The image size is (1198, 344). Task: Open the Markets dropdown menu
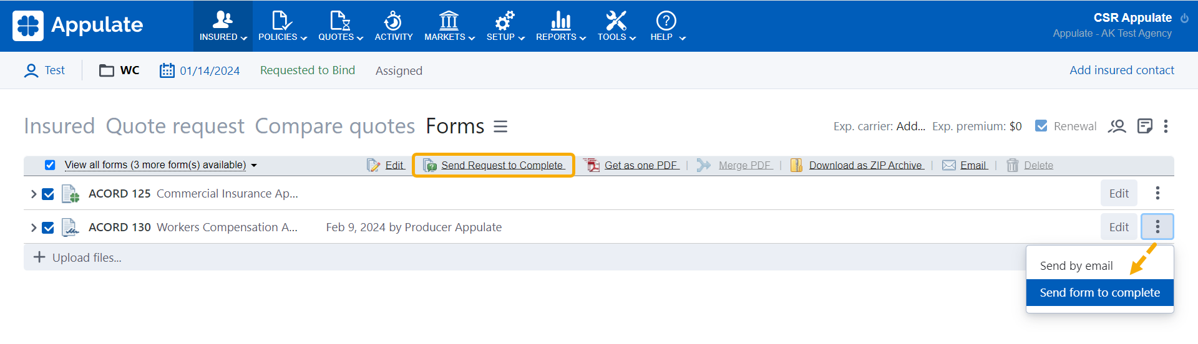pos(449,26)
